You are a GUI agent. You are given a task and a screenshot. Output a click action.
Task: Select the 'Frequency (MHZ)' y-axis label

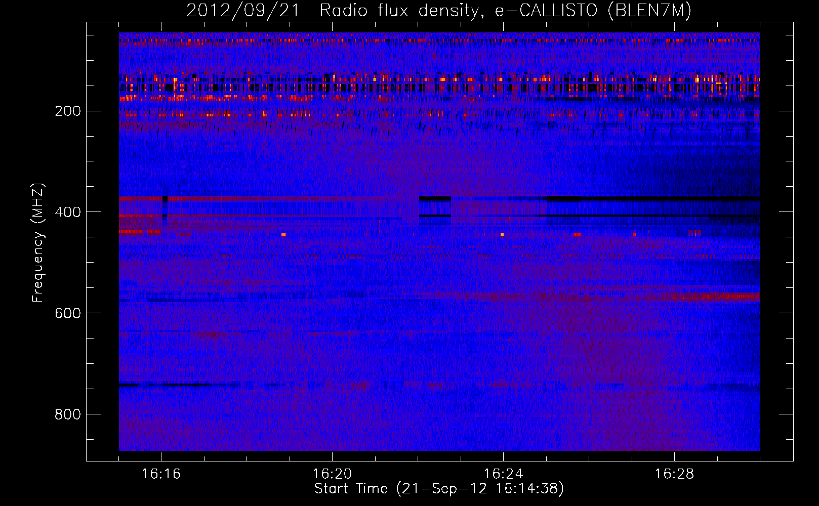38,243
